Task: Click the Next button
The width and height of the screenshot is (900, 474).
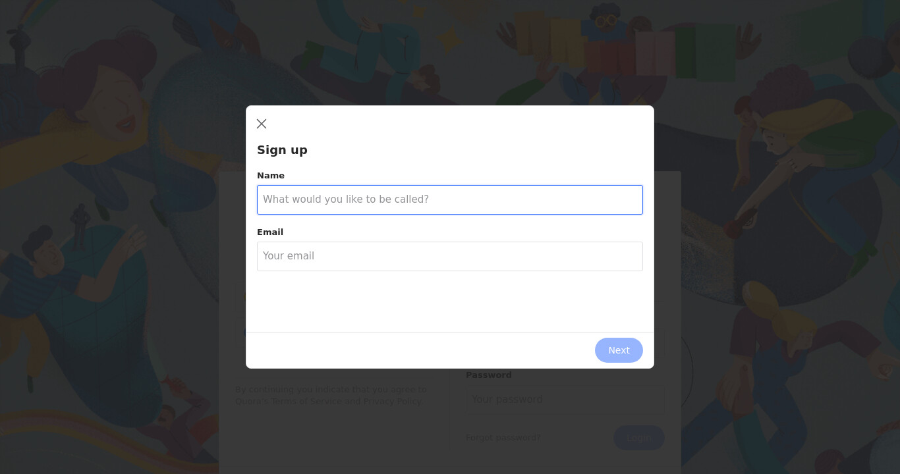Action: 619,350
